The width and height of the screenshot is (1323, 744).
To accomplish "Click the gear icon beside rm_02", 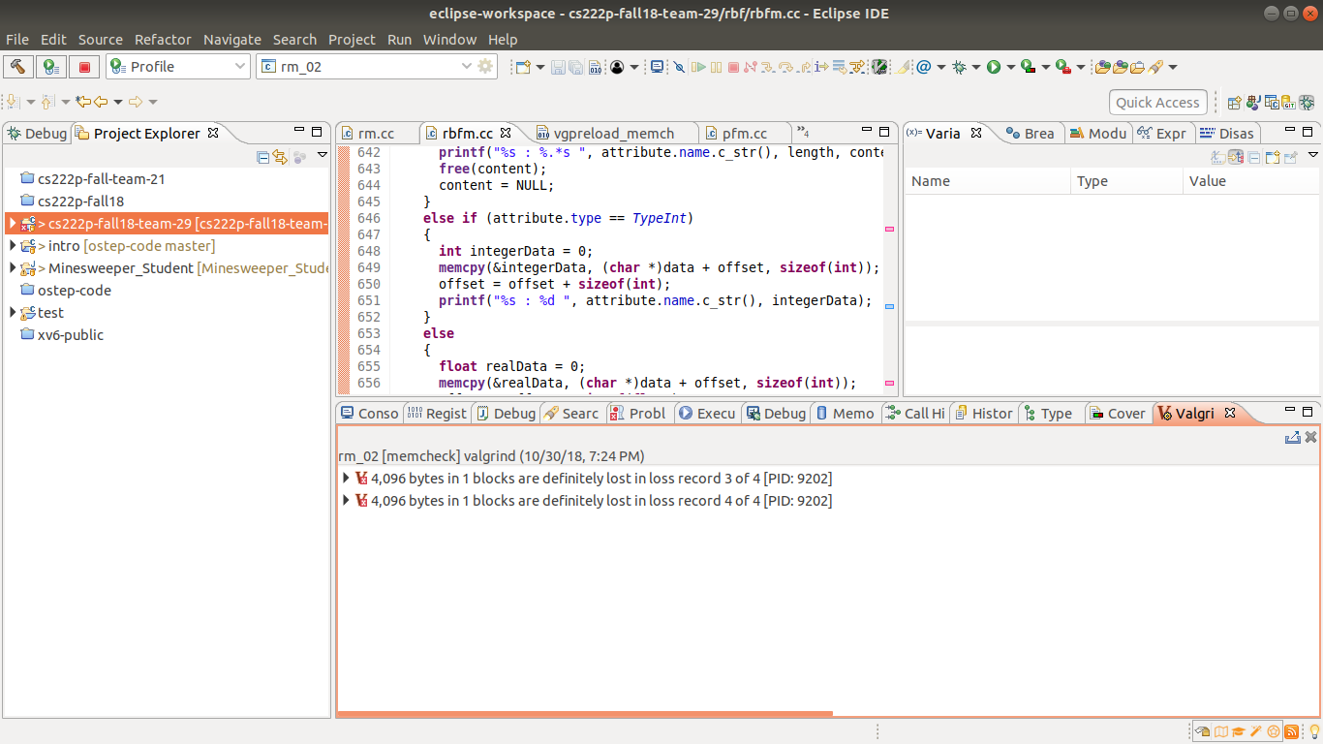I will click(486, 67).
